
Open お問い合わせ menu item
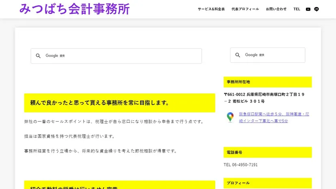coord(276,9)
